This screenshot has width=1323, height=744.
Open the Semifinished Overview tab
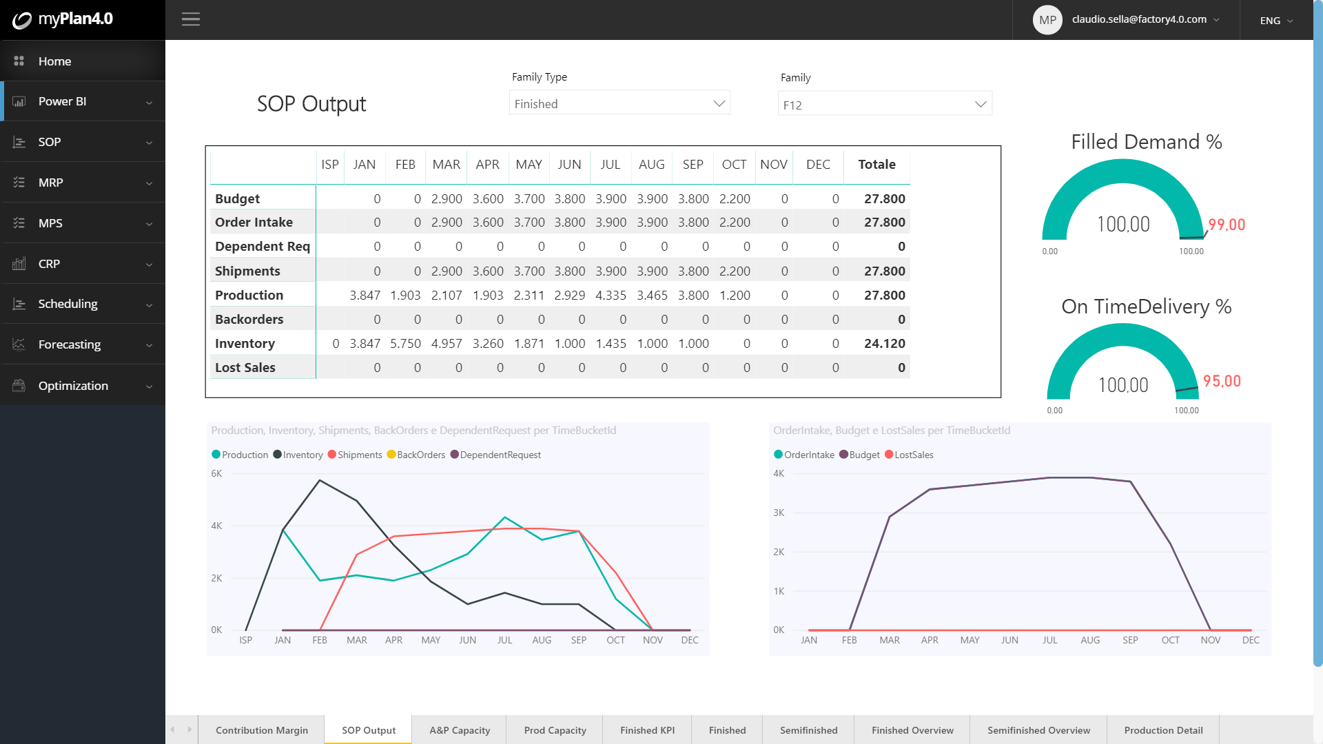click(x=1038, y=730)
